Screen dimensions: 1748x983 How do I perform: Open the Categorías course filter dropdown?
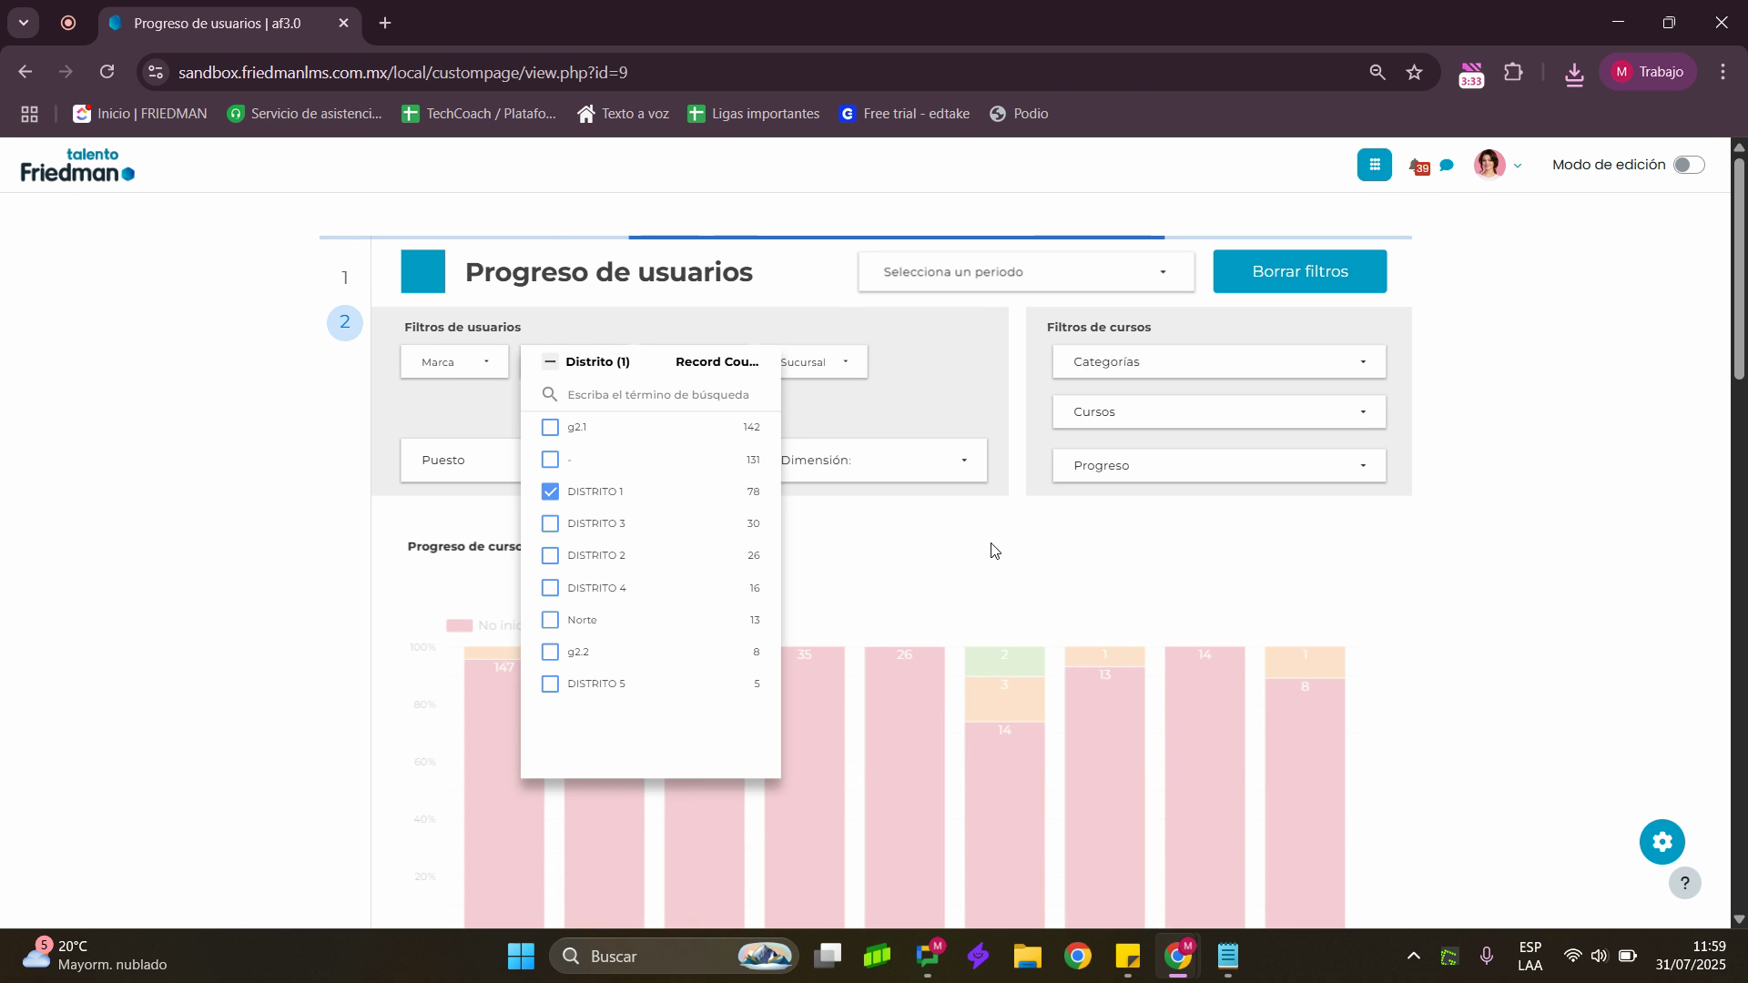click(x=1218, y=362)
